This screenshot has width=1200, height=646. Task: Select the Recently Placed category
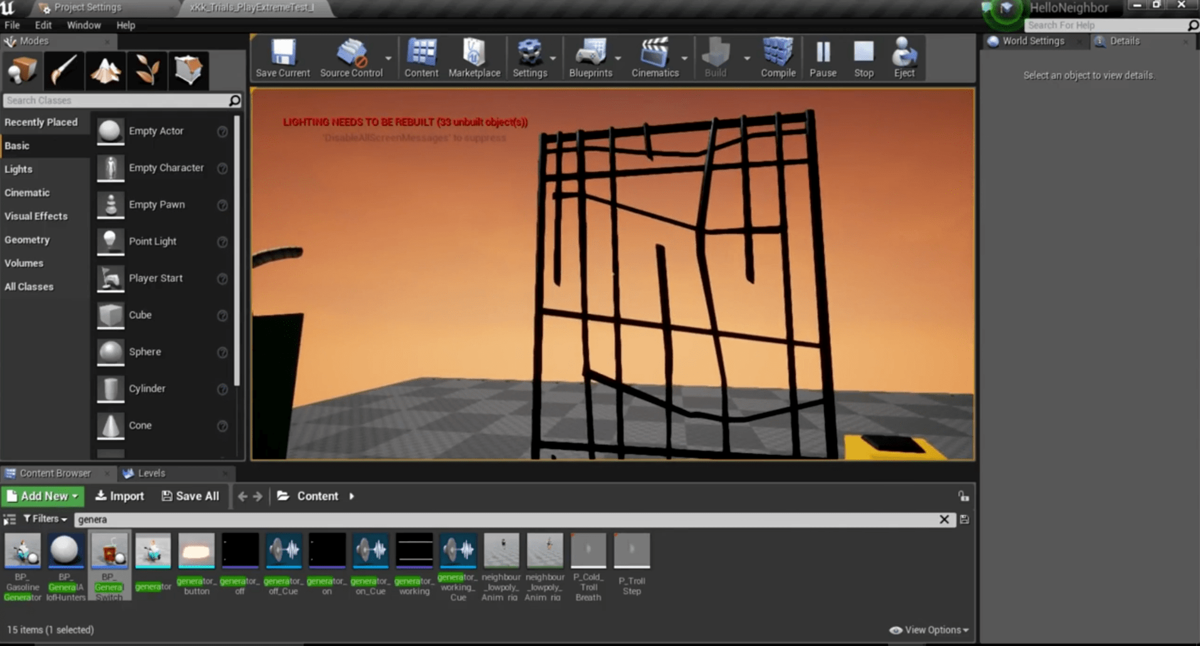[x=41, y=122]
